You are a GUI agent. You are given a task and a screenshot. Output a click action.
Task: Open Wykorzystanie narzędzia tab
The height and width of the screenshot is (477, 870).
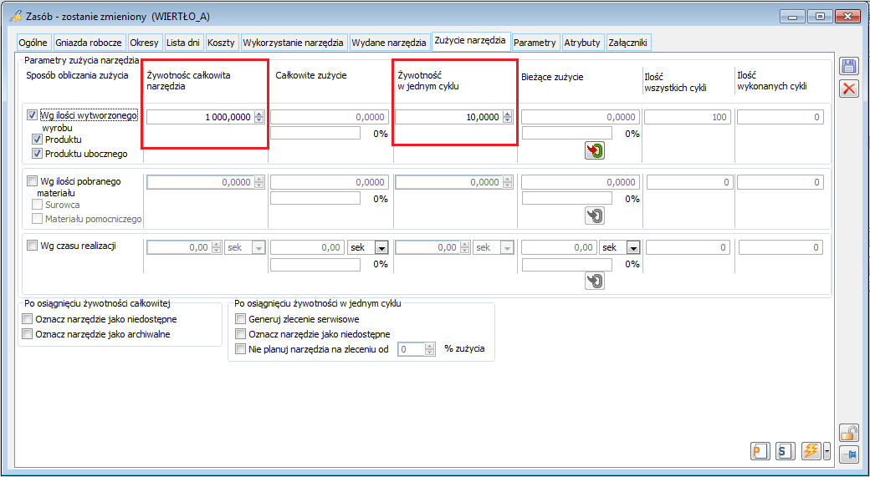(294, 42)
